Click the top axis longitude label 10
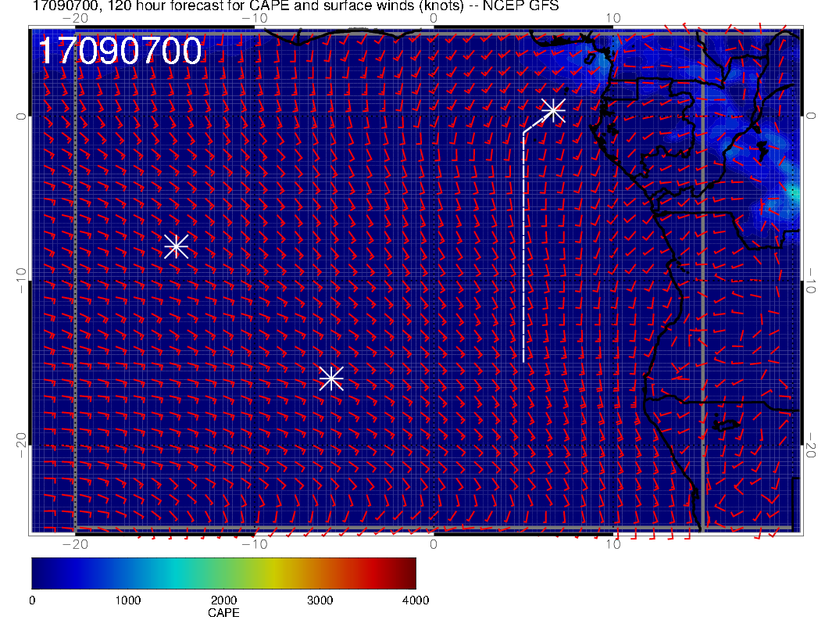The height and width of the screenshot is (638, 825). coord(613,19)
